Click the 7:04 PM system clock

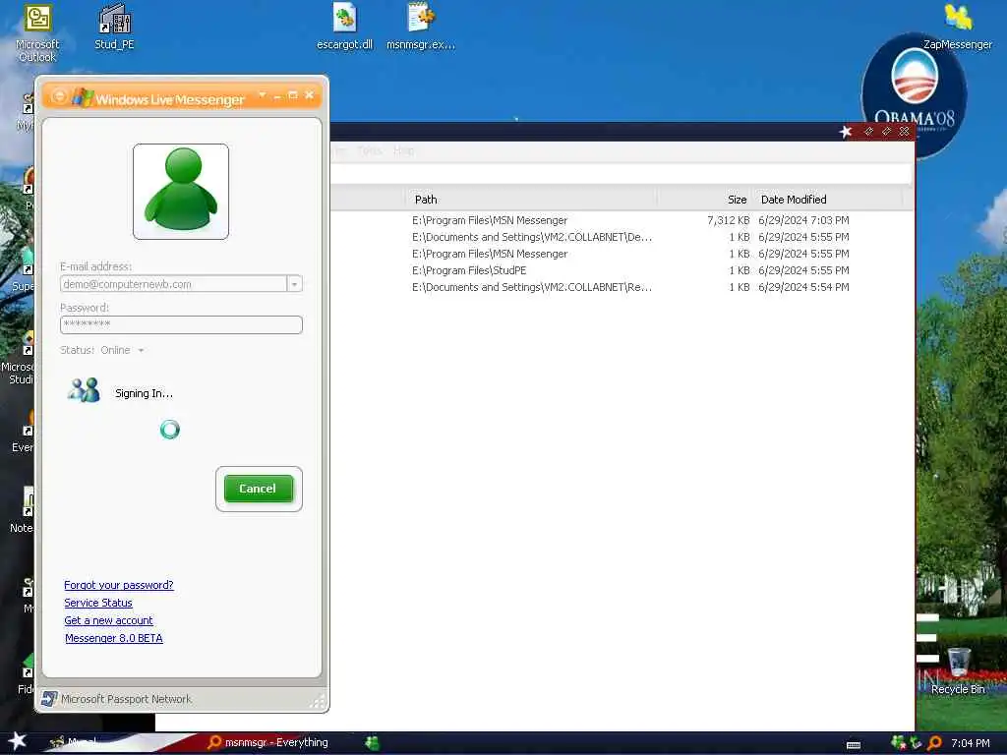(x=971, y=743)
